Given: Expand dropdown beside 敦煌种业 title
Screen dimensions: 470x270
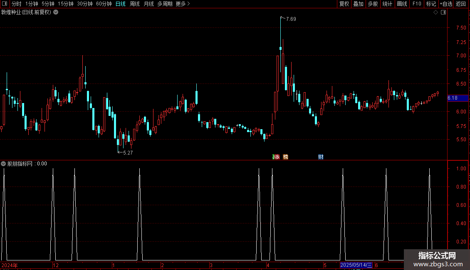Looking at the screenshot, I should point(56,12).
